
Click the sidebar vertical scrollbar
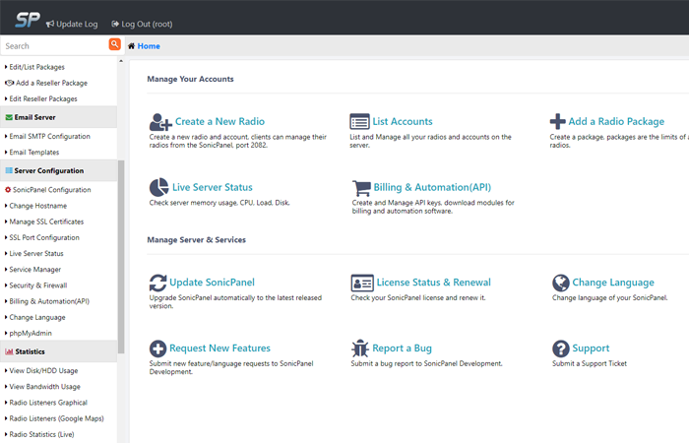point(121,256)
